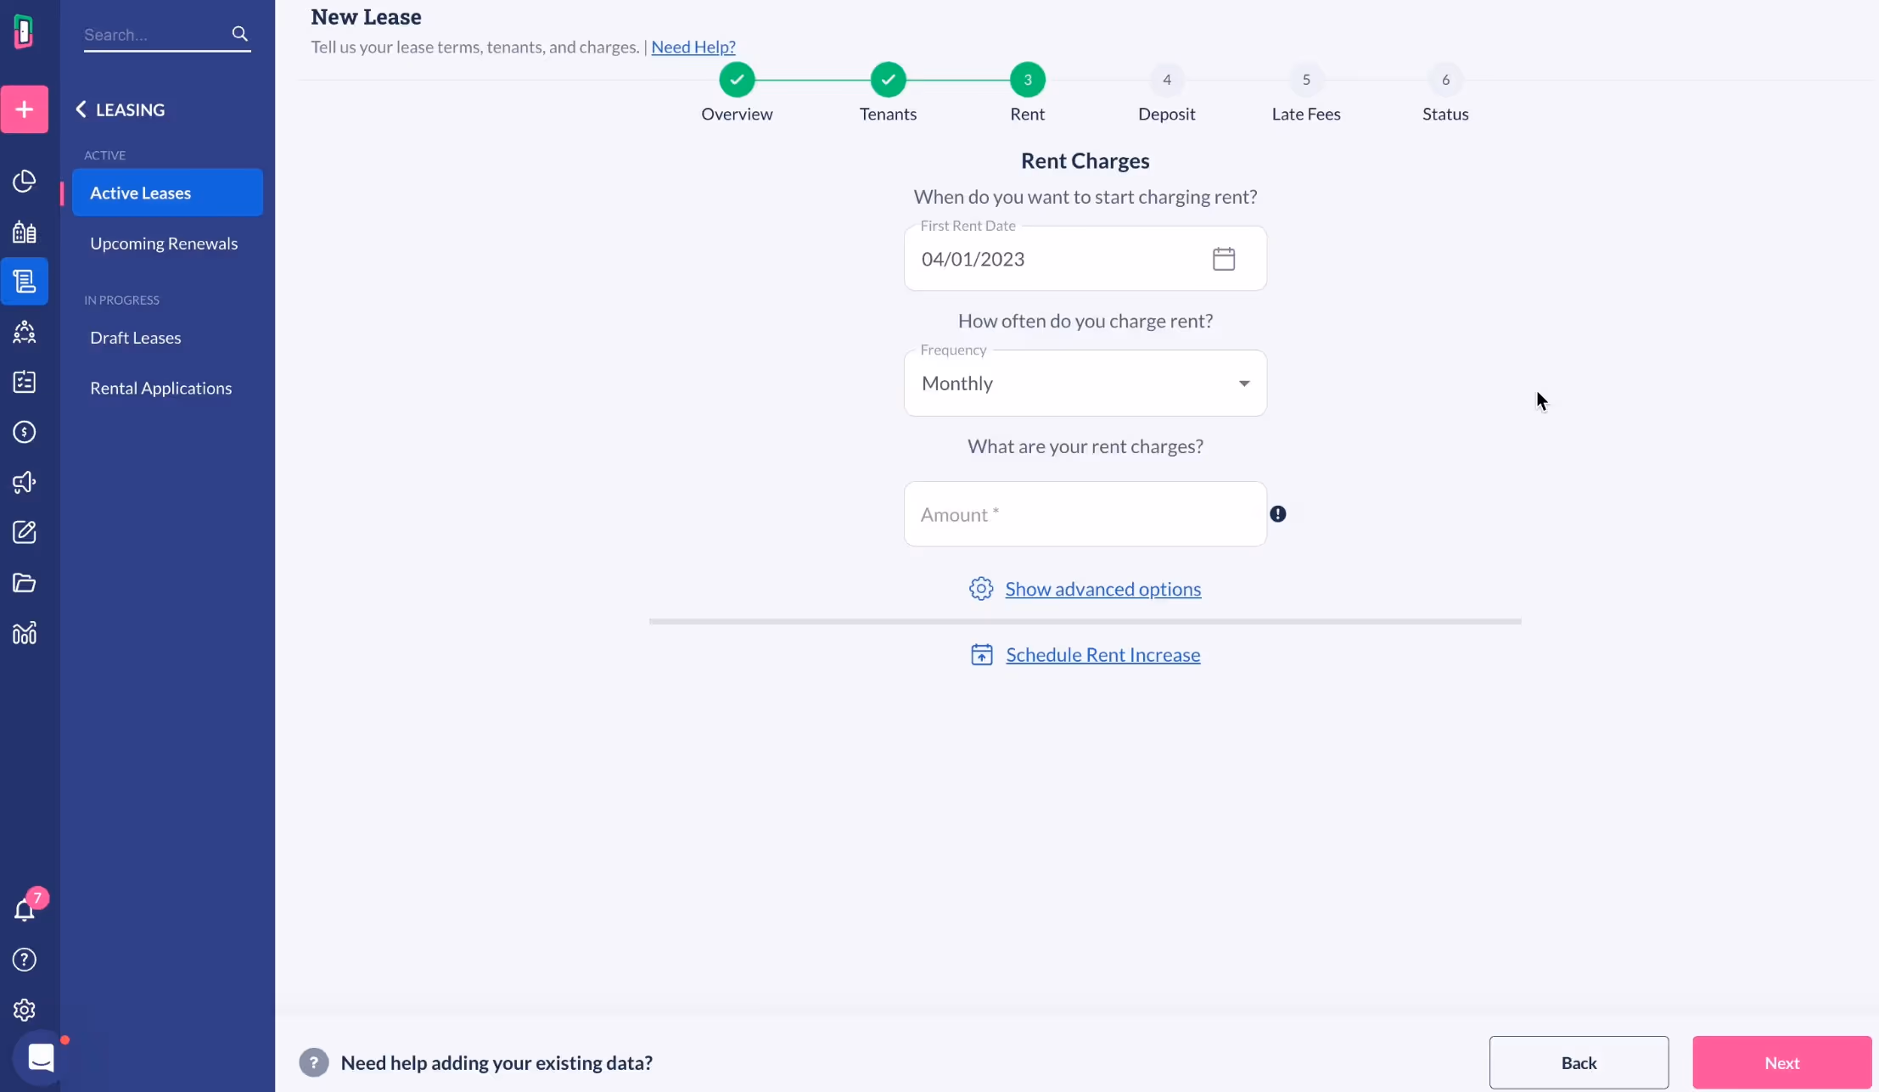The height and width of the screenshot is (1092, 1879).
Task: Click the calendar icon beside Schedule Rent Increase
Action: pyautogui.click(x=982, y=655)
